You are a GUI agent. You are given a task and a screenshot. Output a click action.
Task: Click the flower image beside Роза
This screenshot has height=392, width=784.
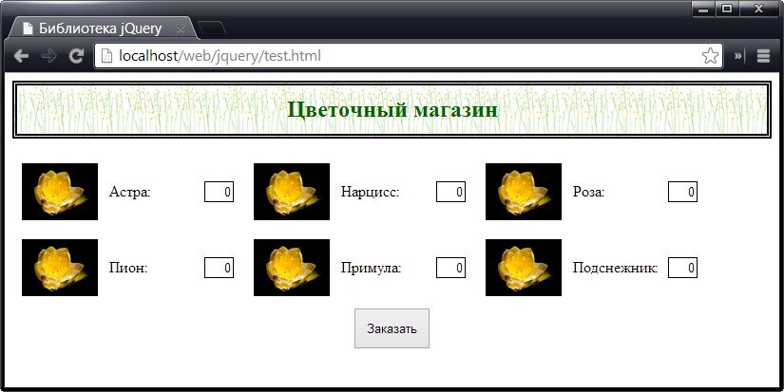point(524,192)
